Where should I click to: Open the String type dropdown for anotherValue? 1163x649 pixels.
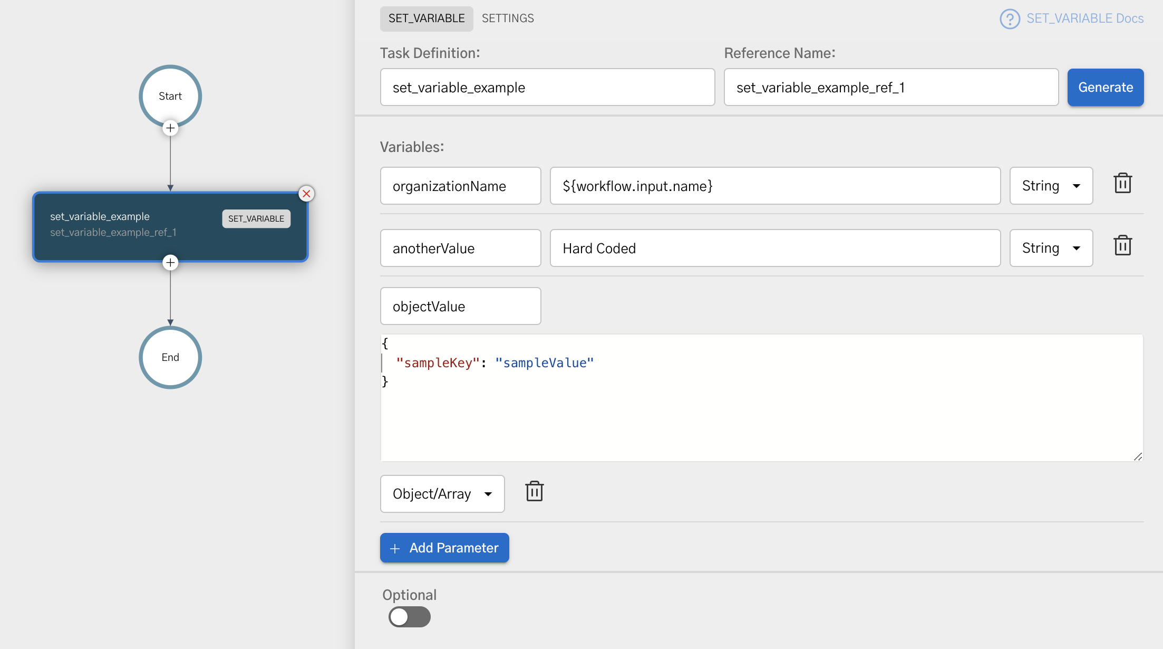1051,248
